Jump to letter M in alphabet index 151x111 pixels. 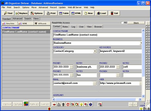coord(148,56)
